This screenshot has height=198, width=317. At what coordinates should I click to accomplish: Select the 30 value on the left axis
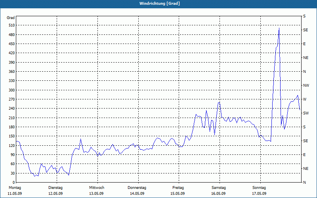click(13, 173)
